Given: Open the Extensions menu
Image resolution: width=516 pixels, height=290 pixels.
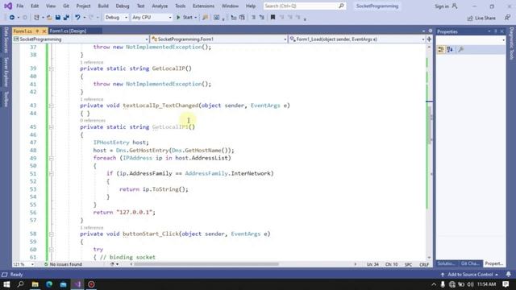Looking at the screenshot, I should 203,6.
